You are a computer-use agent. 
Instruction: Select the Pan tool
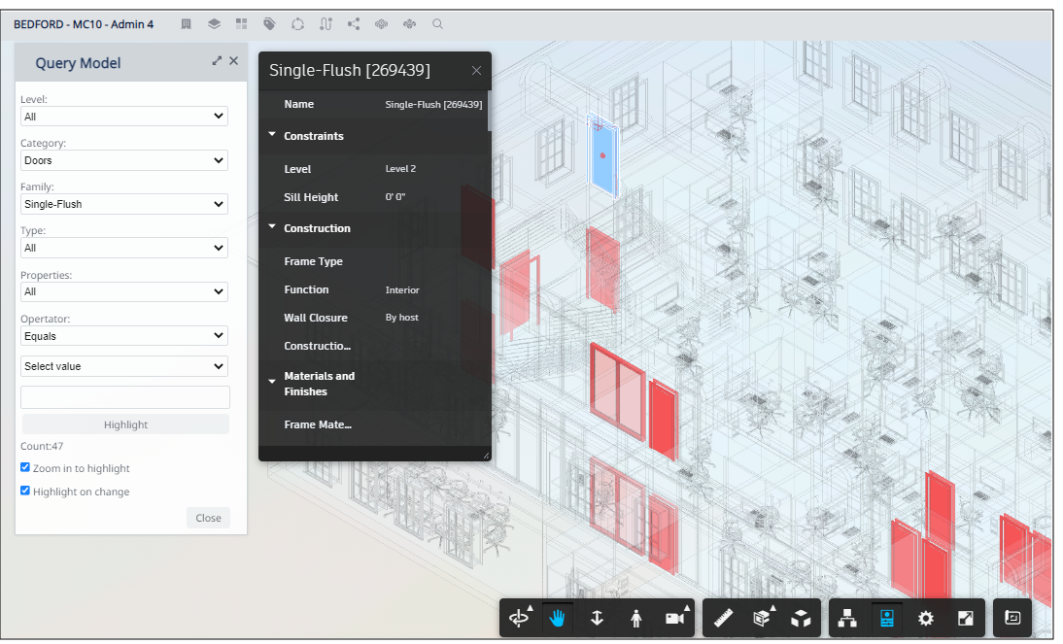tap(555, 618)
